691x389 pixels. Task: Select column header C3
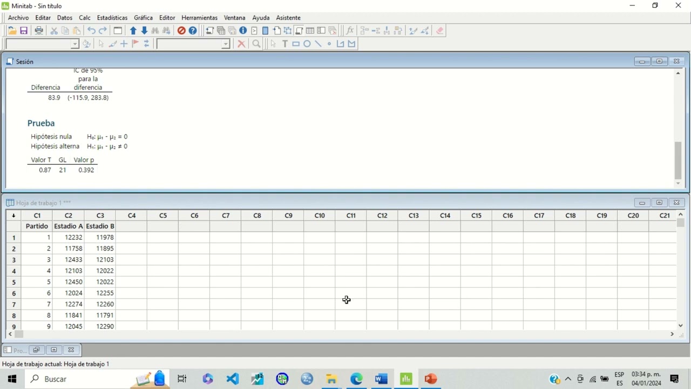(x=100, y=216)
